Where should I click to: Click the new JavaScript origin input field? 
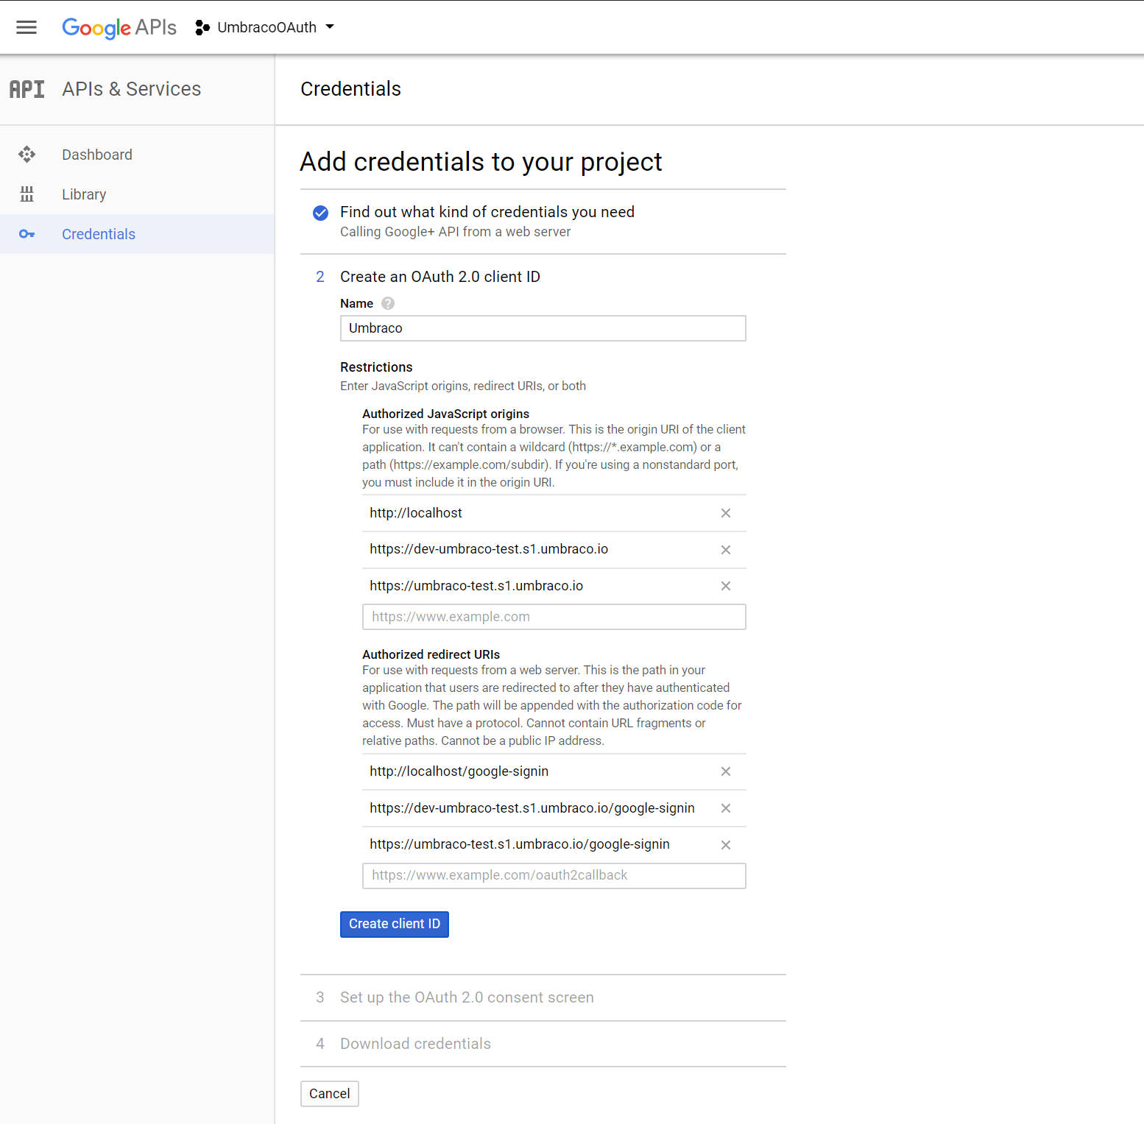(554, 617)
